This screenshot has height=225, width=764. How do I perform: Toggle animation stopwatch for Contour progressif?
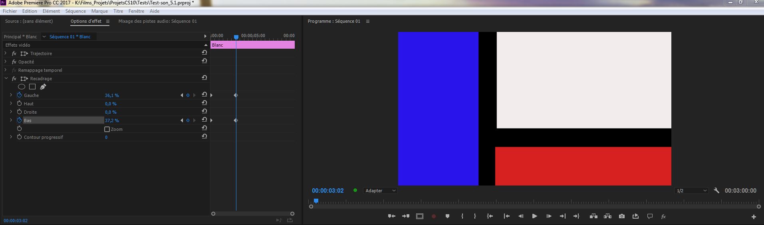coord(19,137)
